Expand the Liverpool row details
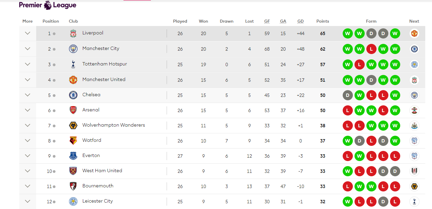Screen dimensions: 432x209 click(28, 33)
